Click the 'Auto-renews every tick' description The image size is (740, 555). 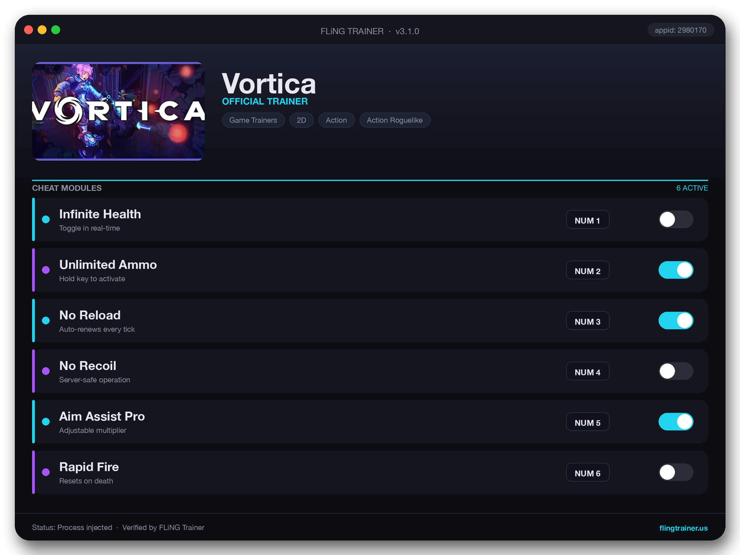tap(97, 329)
